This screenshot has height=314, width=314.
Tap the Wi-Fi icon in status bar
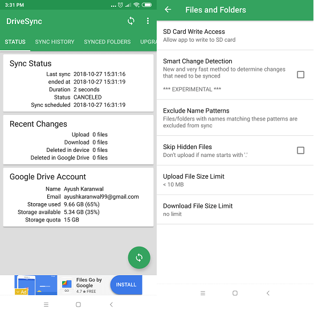[137, 5]
